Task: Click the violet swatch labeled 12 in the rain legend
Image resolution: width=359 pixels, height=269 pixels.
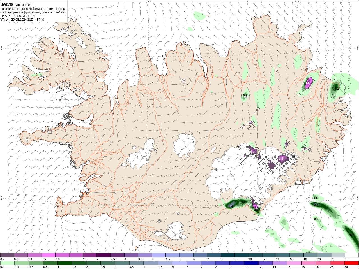Action: tap(265, 263)
